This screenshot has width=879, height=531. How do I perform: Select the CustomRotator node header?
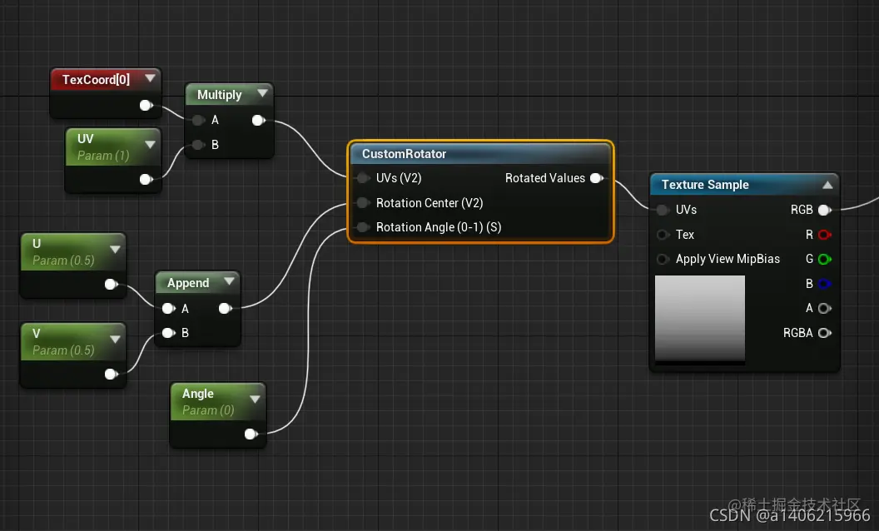click(481, 153)
